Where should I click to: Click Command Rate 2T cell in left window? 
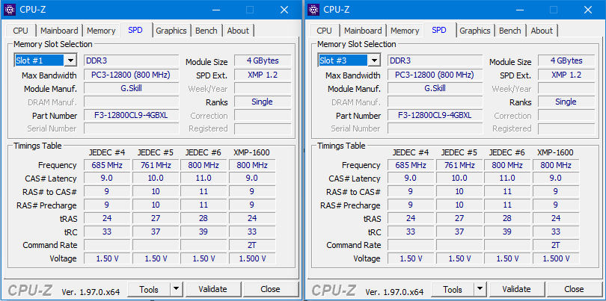click(x=252, y=245)
